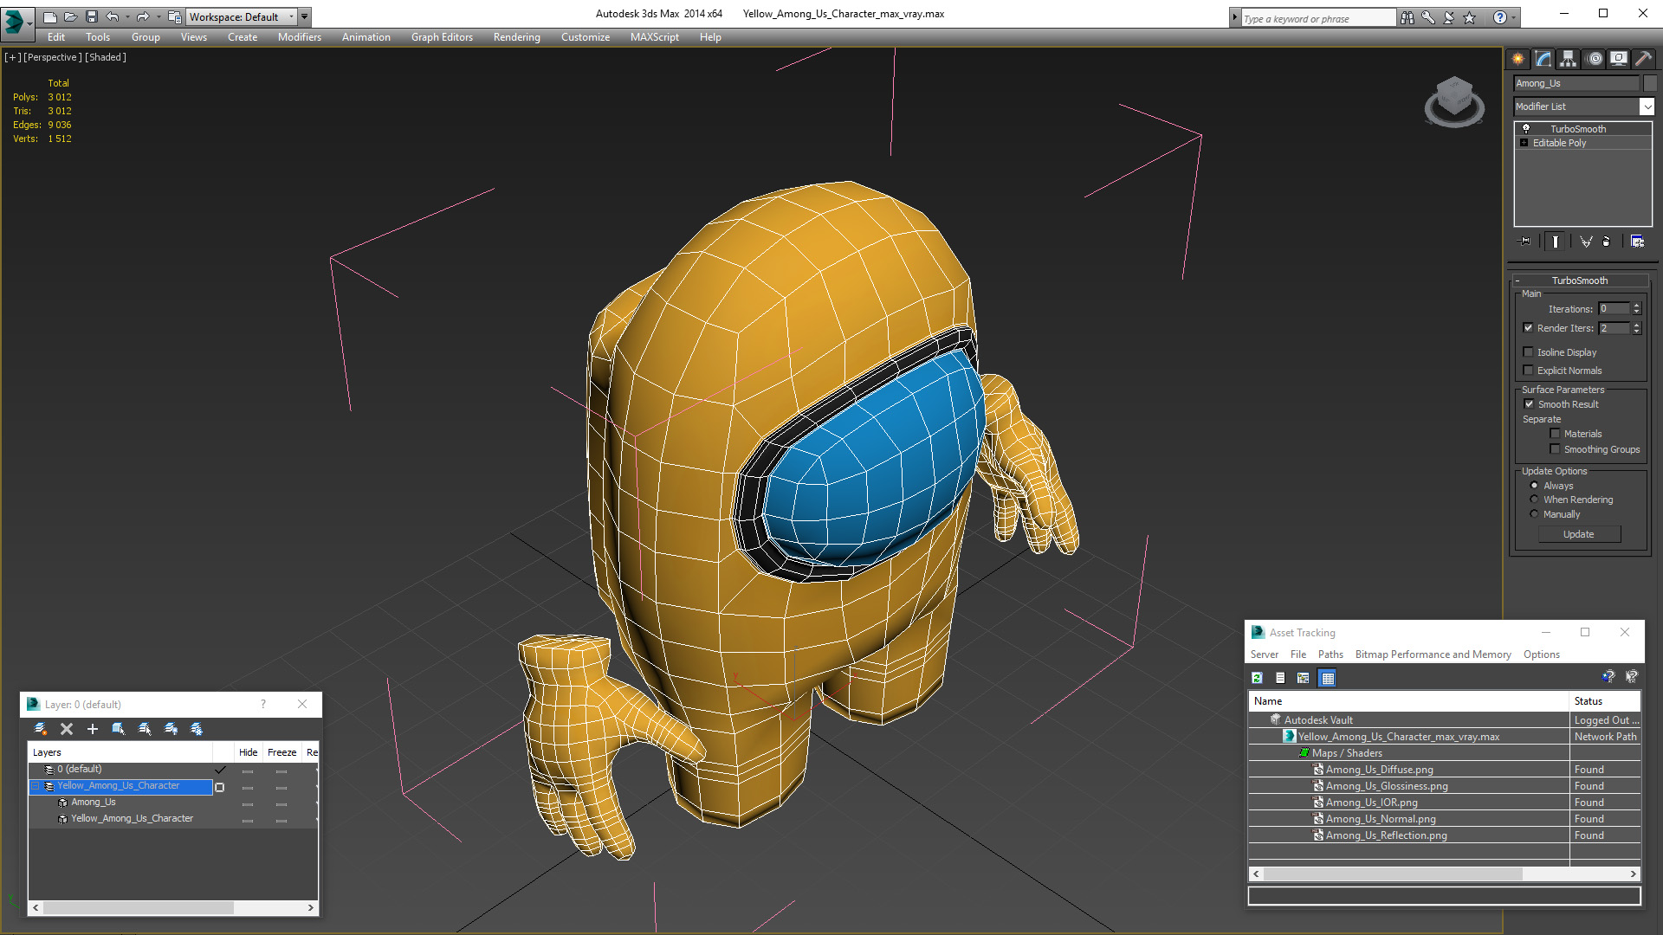Click the TurboSmooth Update button
The height and width of the screenshot is (935, 1663).
(x=1578, y=534)
